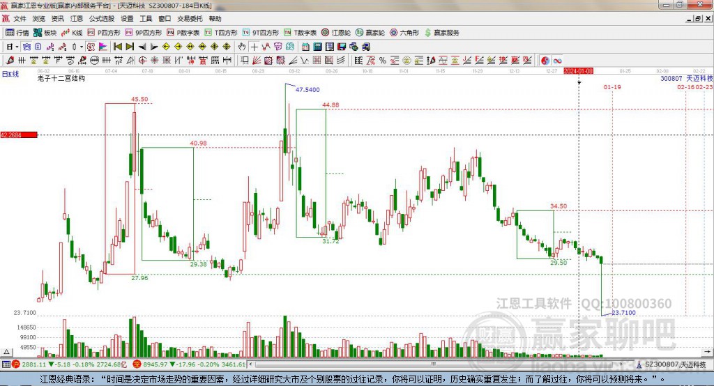Open the 赢家轮 wheel tool
This screenshot has width=714, height=386.
point(370,32)
